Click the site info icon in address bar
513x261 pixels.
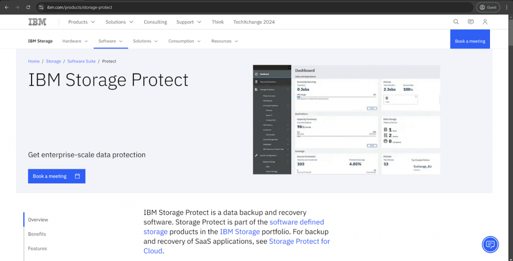[x=42, y=7]
